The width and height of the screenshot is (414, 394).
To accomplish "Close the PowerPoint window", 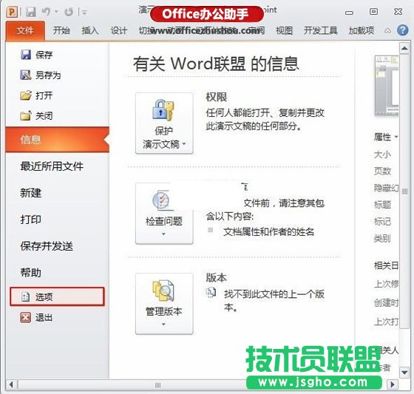I will pyautogui.click(x=398, y=12).
